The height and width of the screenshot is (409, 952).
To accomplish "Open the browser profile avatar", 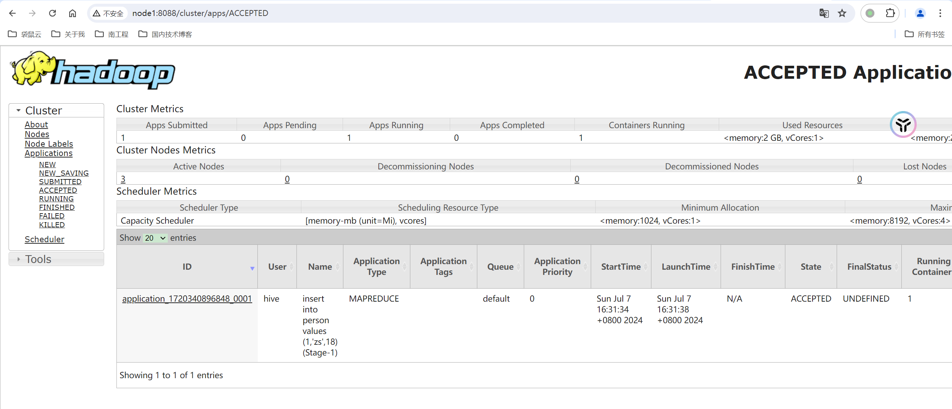I will tap(920, 13).
